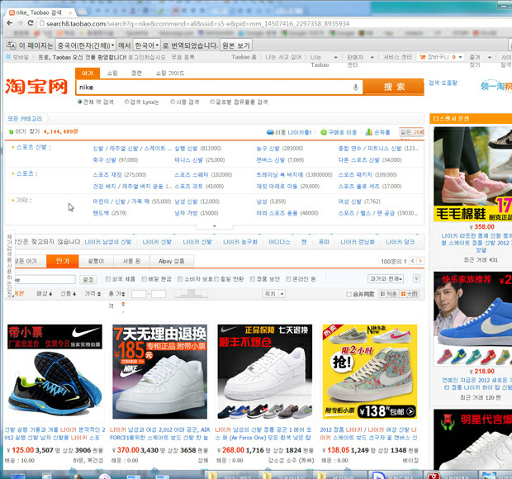
Task: Open the ¥125.00 black blue Nike shoe thumbnail
Action: pos(55,372)
